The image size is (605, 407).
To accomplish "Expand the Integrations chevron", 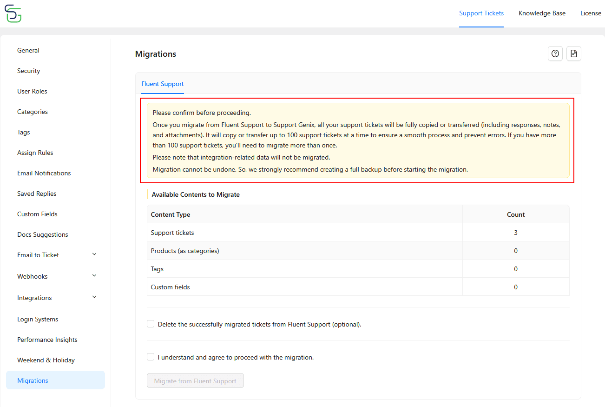I will point(94,297).
